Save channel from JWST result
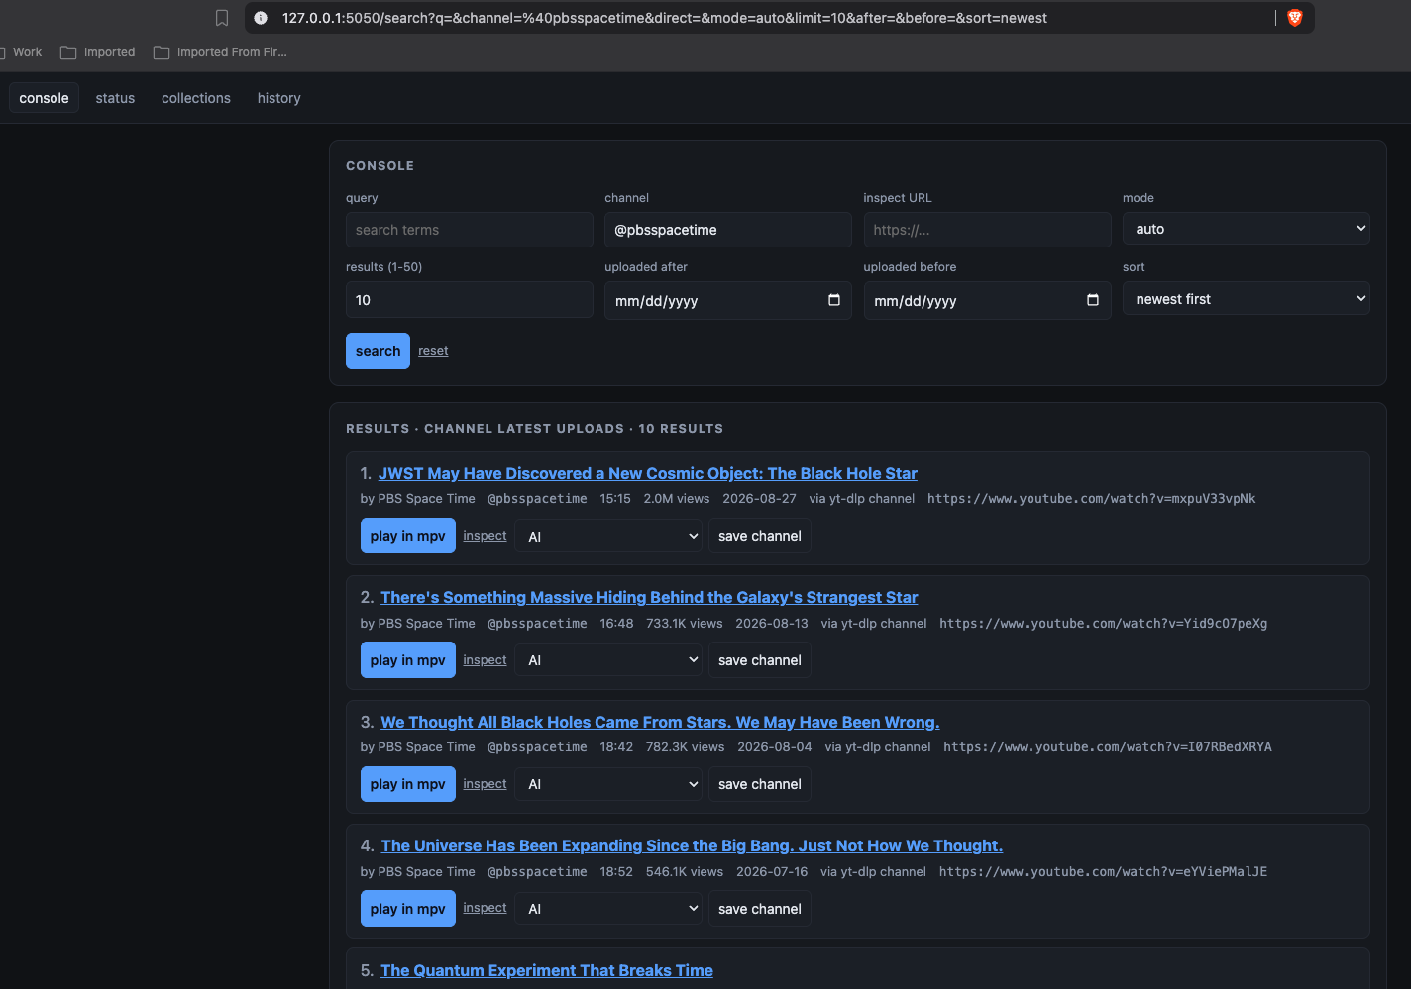 pos(760,536)
